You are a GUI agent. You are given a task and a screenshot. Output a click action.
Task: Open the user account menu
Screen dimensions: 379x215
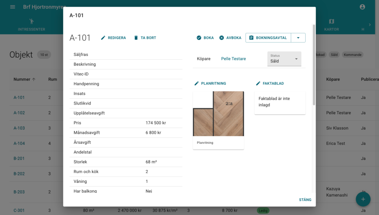click(362, 7)
